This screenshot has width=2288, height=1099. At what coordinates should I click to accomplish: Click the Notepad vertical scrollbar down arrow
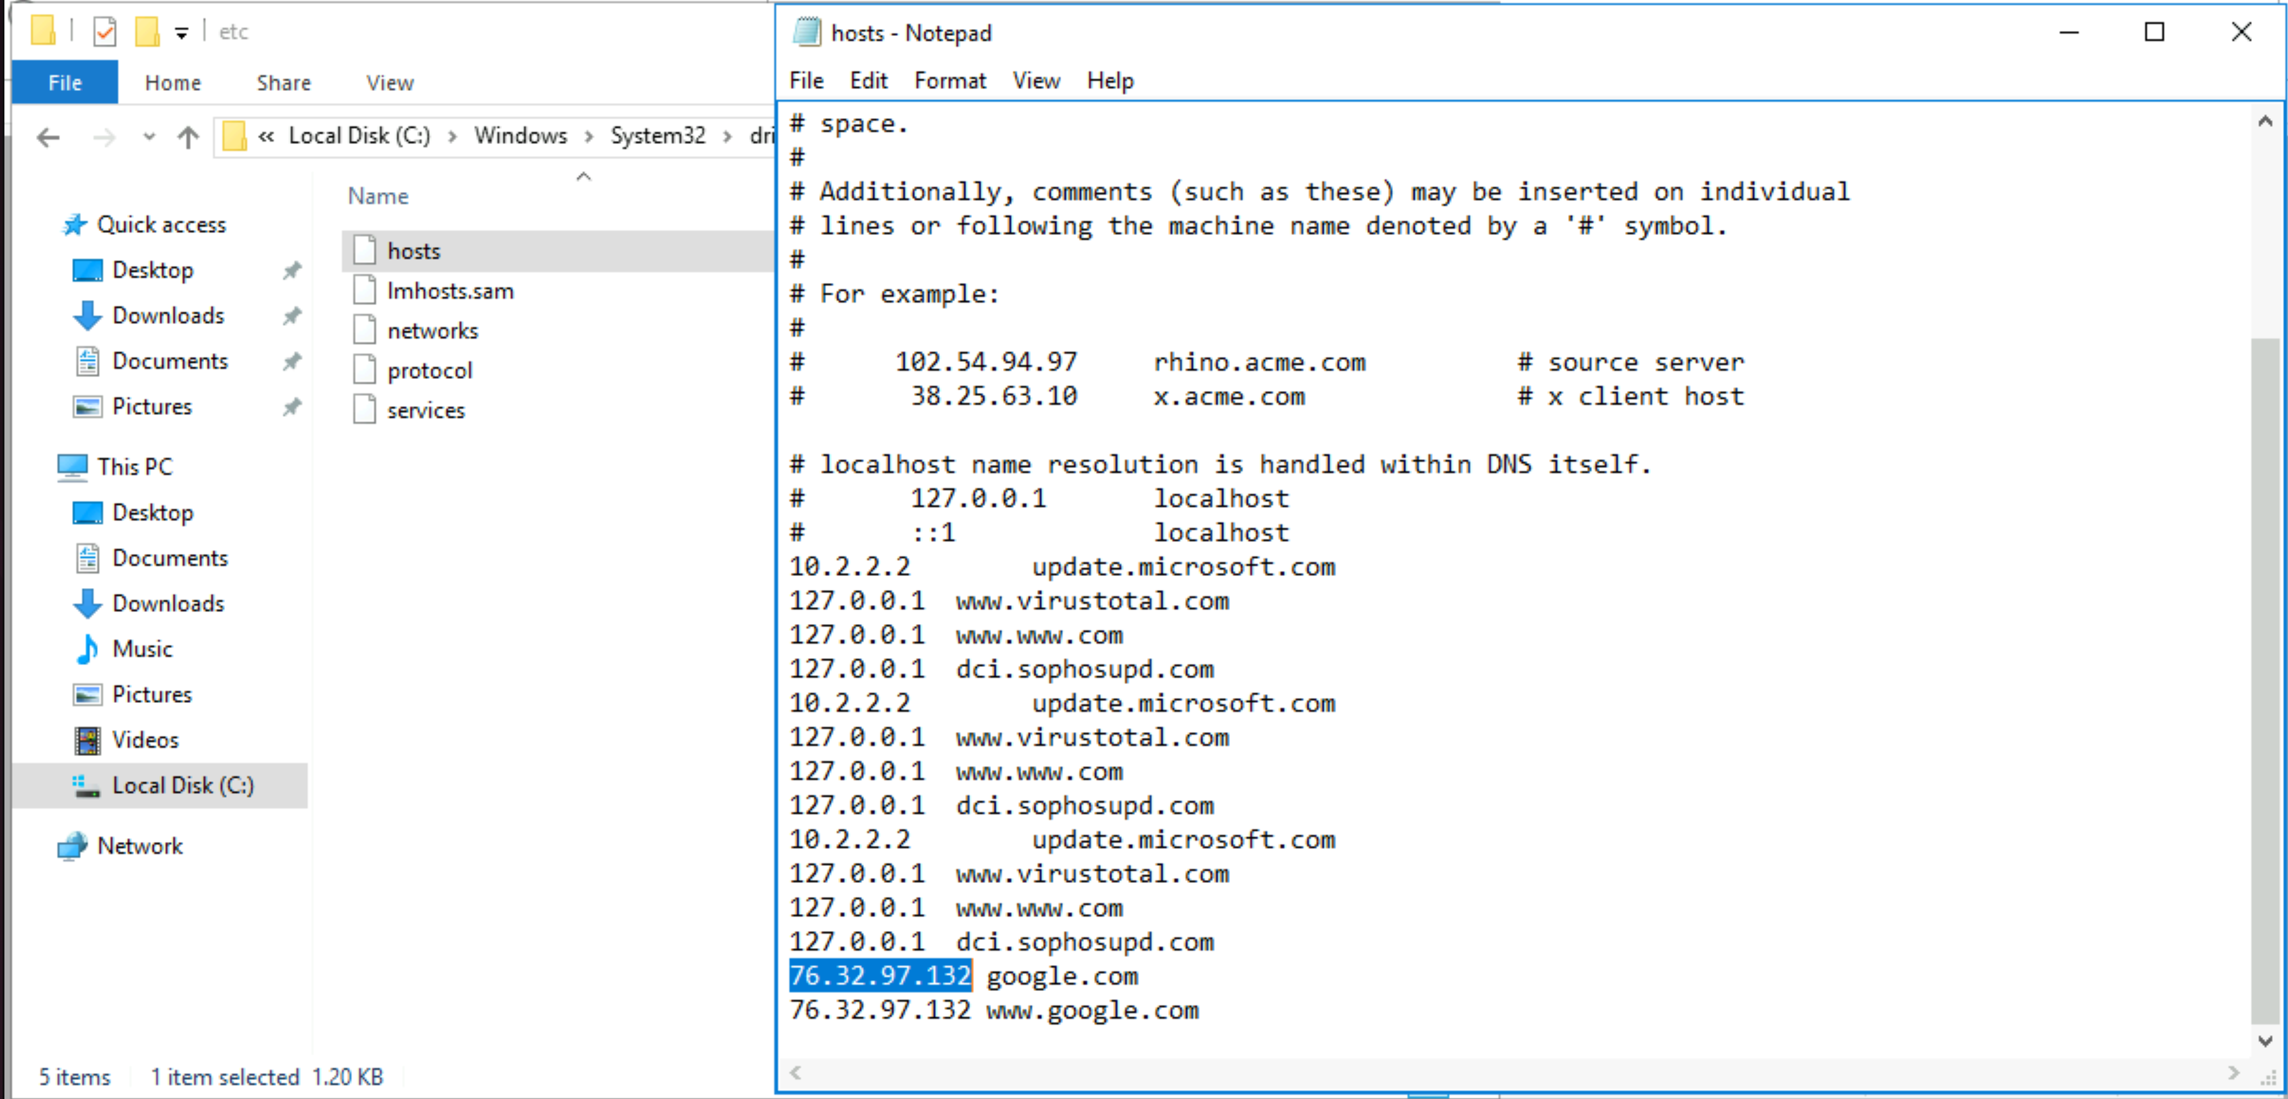(x=2266, y=1040)
